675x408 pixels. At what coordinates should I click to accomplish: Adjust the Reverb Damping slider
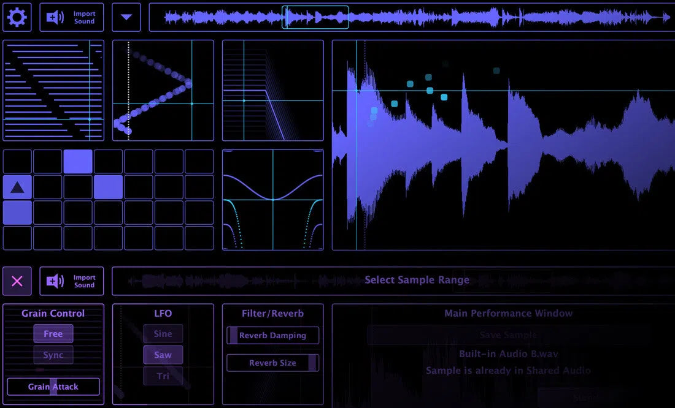click(272, 335)
